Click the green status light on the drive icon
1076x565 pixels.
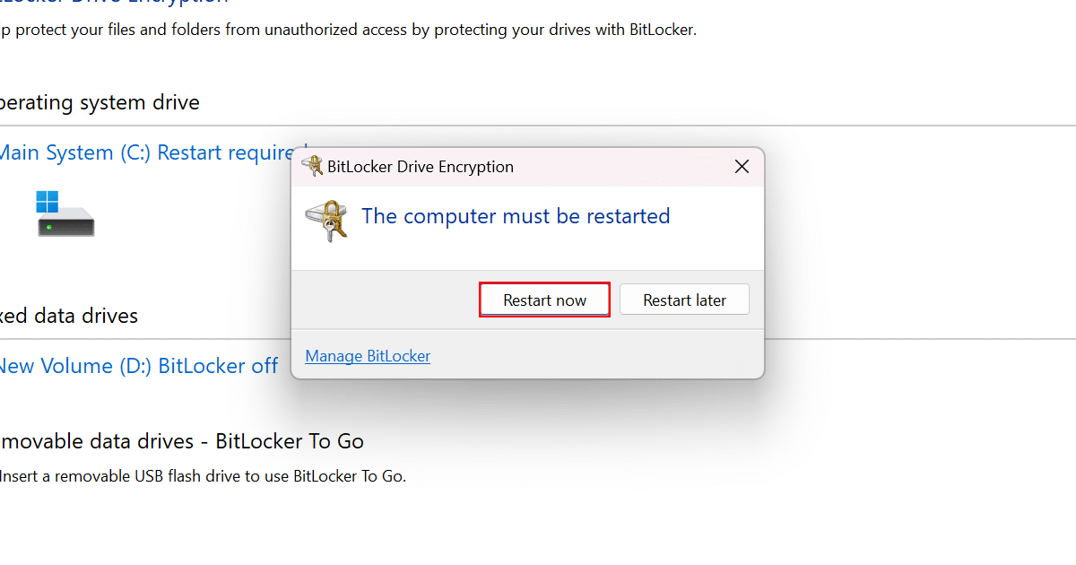50,228
